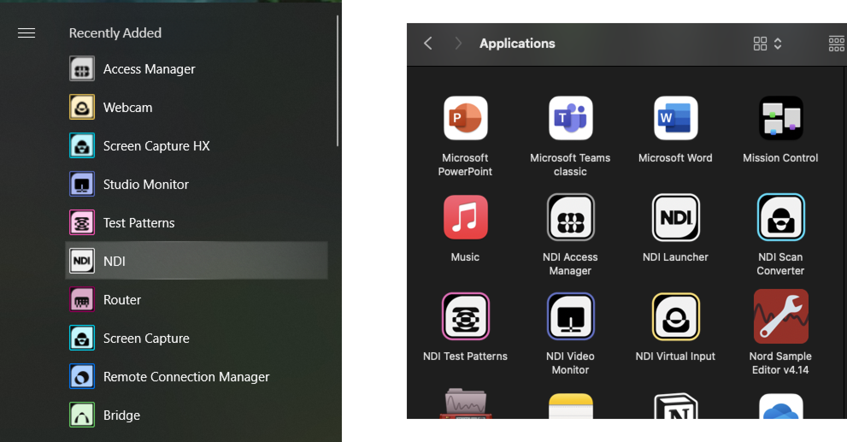This screenshot has width=847, height=442.
Task: Open Microsoft PowerPoint app icon
Action: [465, 118]
